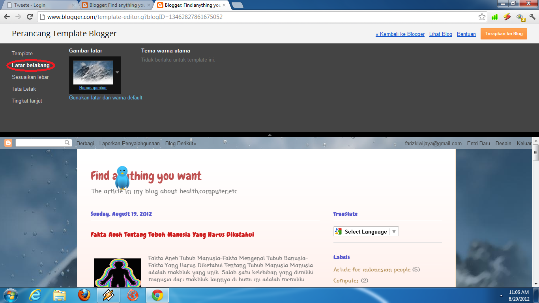Expand the background image dropdown arrow

117,72
